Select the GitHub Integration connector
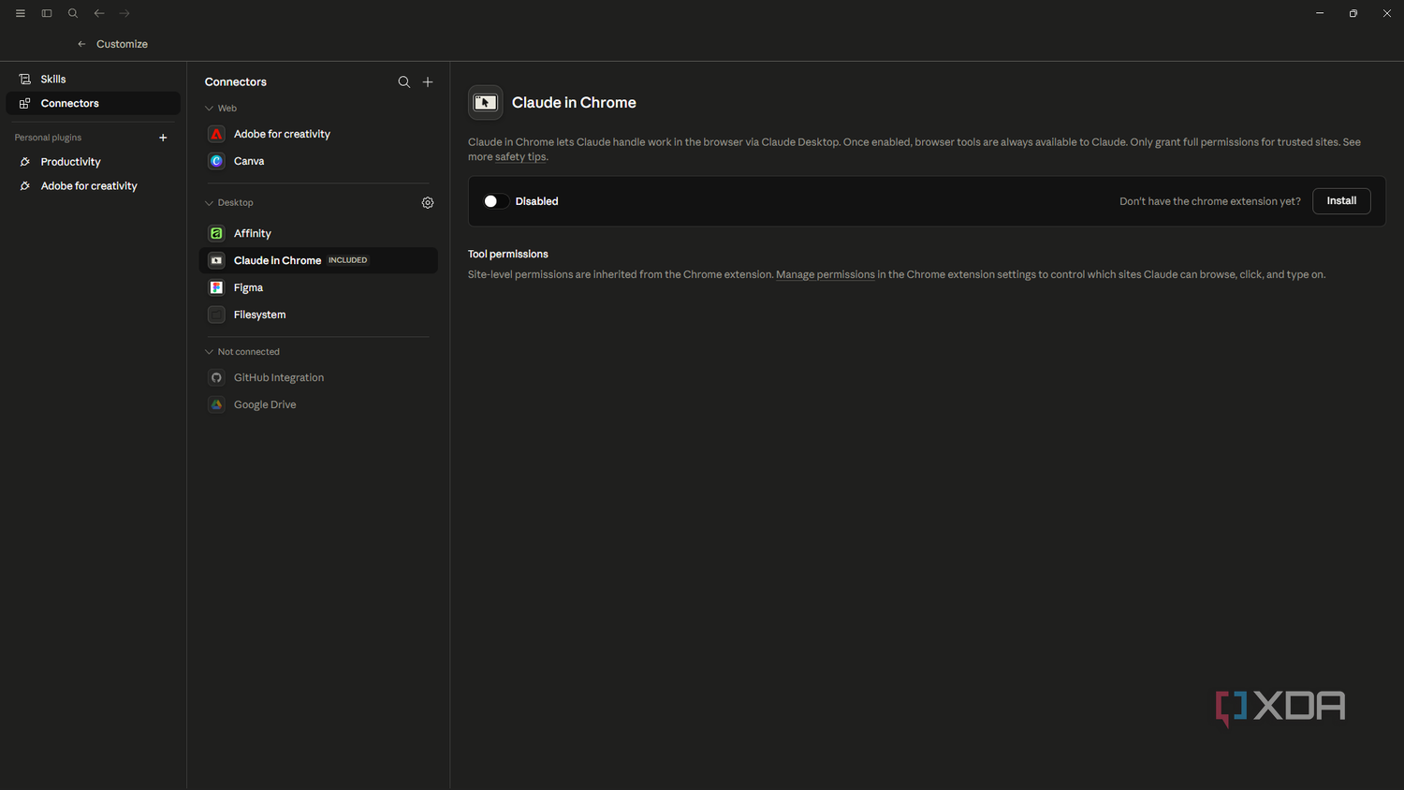 (x=318, y=377)
